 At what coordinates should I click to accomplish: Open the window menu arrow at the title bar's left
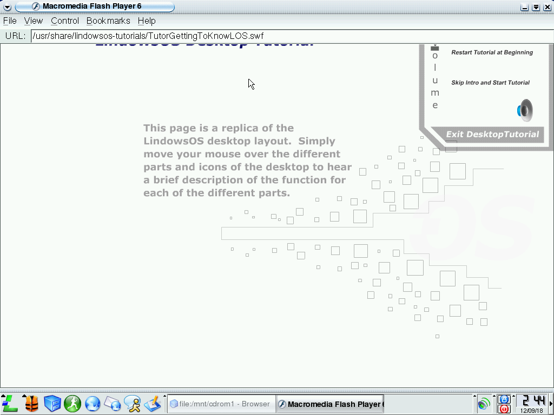tap(7, 6)
